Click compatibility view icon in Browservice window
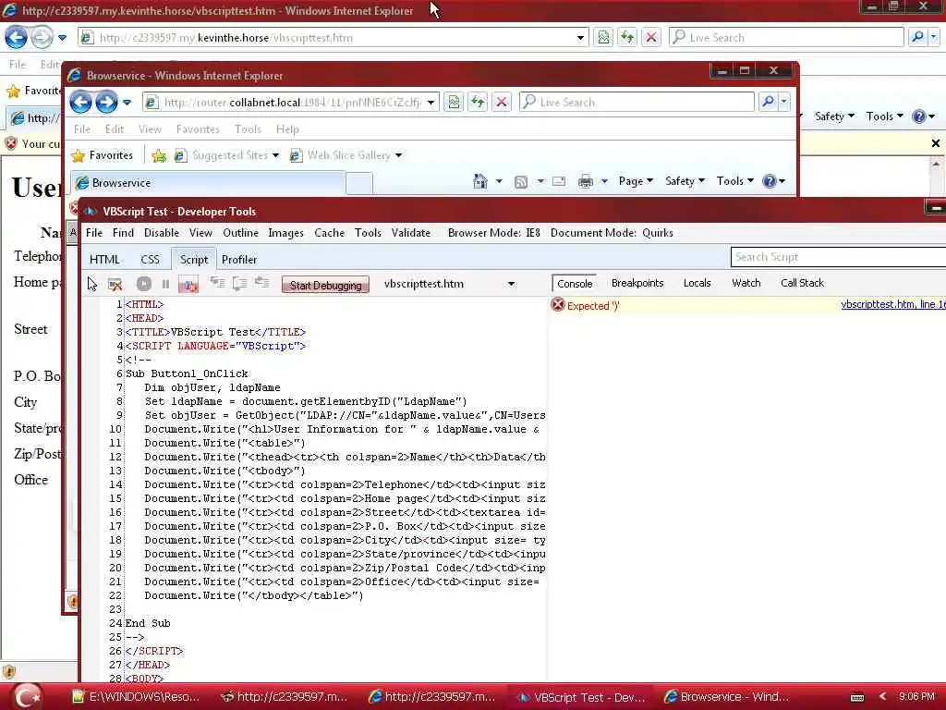This screenshot has width=946, height=710. coord(454,102)
